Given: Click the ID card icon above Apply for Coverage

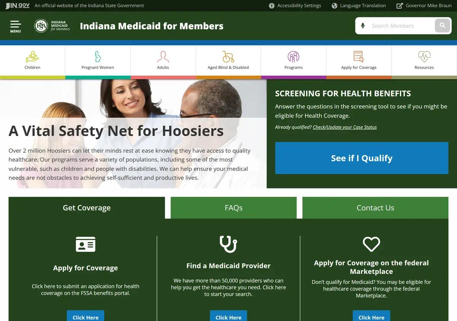Looking at the screenshot, I should point(86,244).
